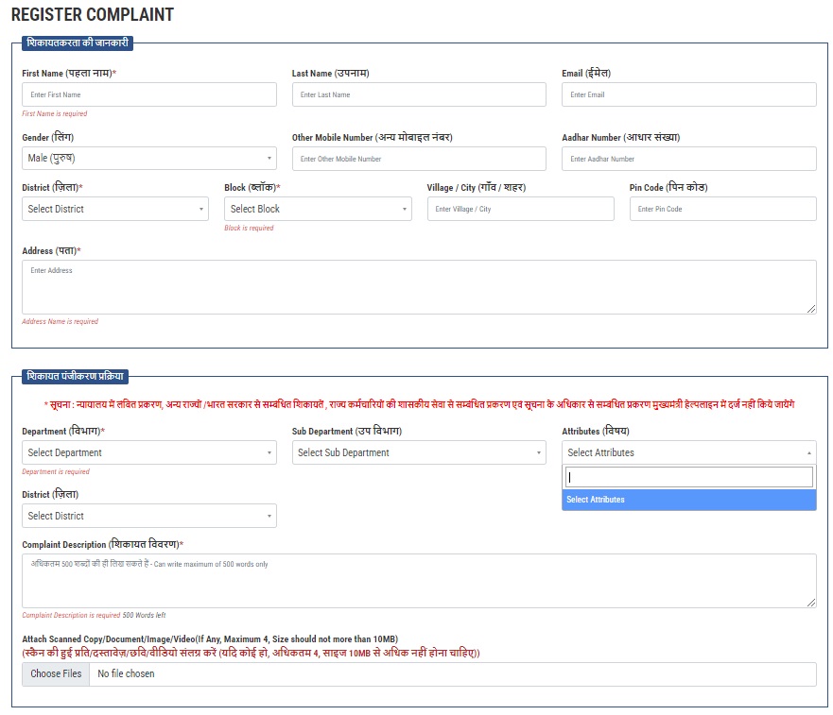
Task: Click the Enter Email field
Action: click(687, 94)
